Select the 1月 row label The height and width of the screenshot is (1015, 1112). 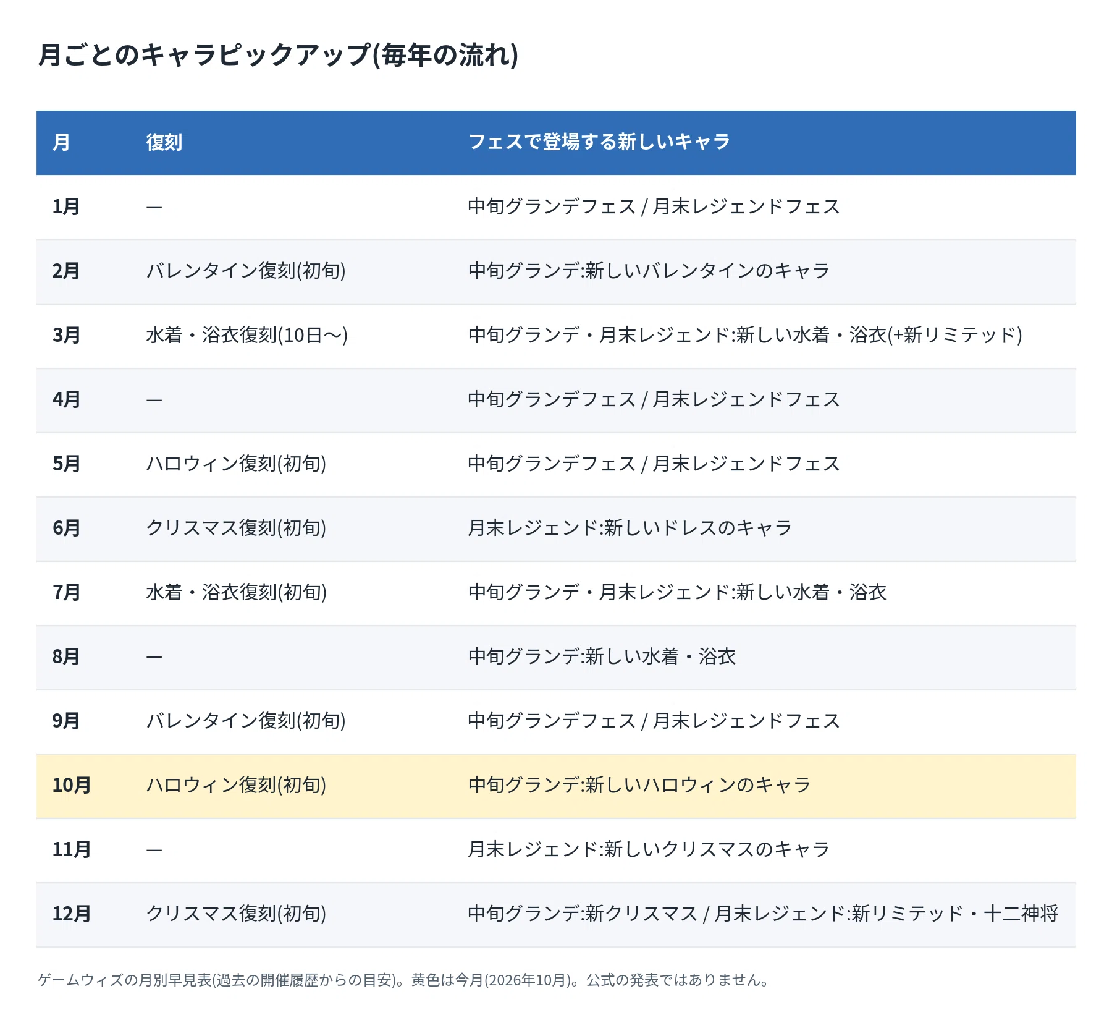(x=66, y=206)
